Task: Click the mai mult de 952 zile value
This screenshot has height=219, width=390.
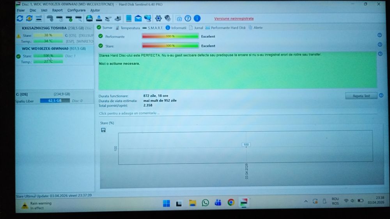Action: 160,100
